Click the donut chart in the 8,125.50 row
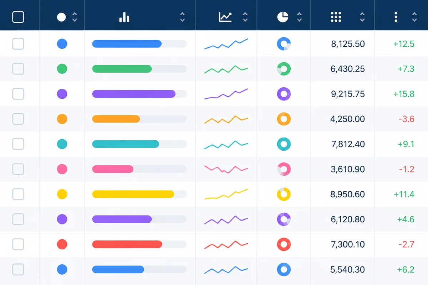This screenshot has width=428, height=285. click(x=284, y=44)
